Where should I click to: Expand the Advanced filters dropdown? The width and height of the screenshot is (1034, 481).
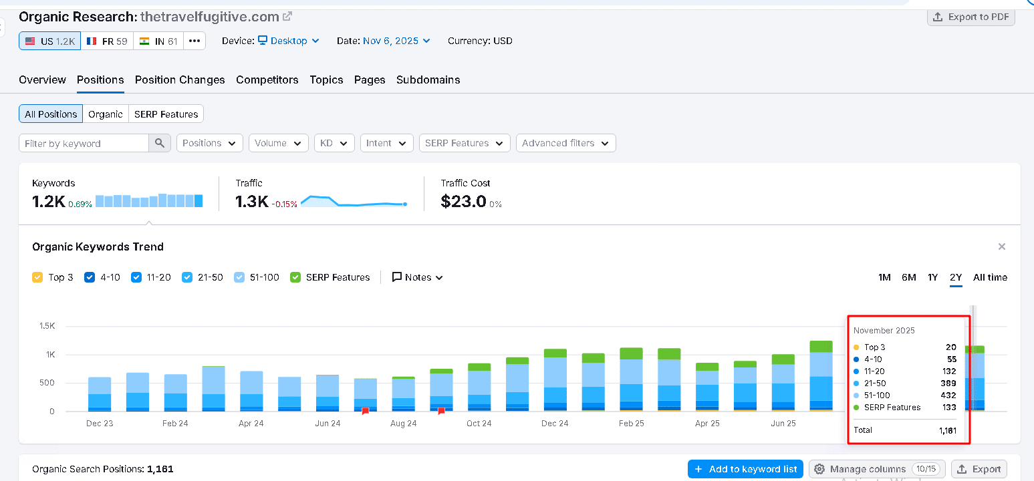pyautogui.click(x=565, y=143)
